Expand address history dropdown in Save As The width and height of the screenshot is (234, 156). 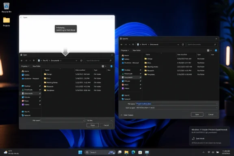pos(178,45)
